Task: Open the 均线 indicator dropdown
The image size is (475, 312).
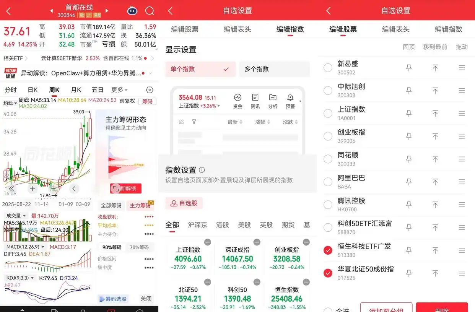Action: tap(10, 103)
